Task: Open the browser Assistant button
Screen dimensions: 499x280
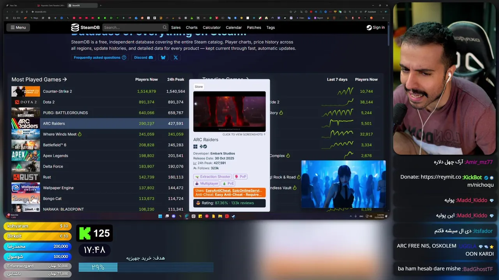Action: pos(370,12)
